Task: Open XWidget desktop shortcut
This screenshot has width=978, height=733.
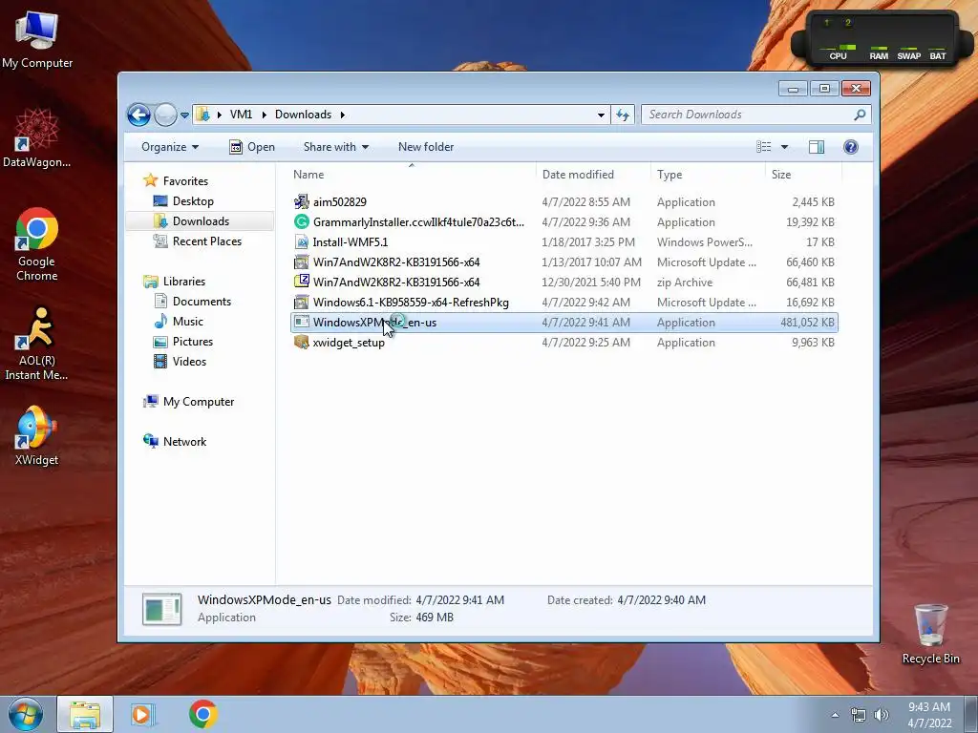Action: point(37,435)
